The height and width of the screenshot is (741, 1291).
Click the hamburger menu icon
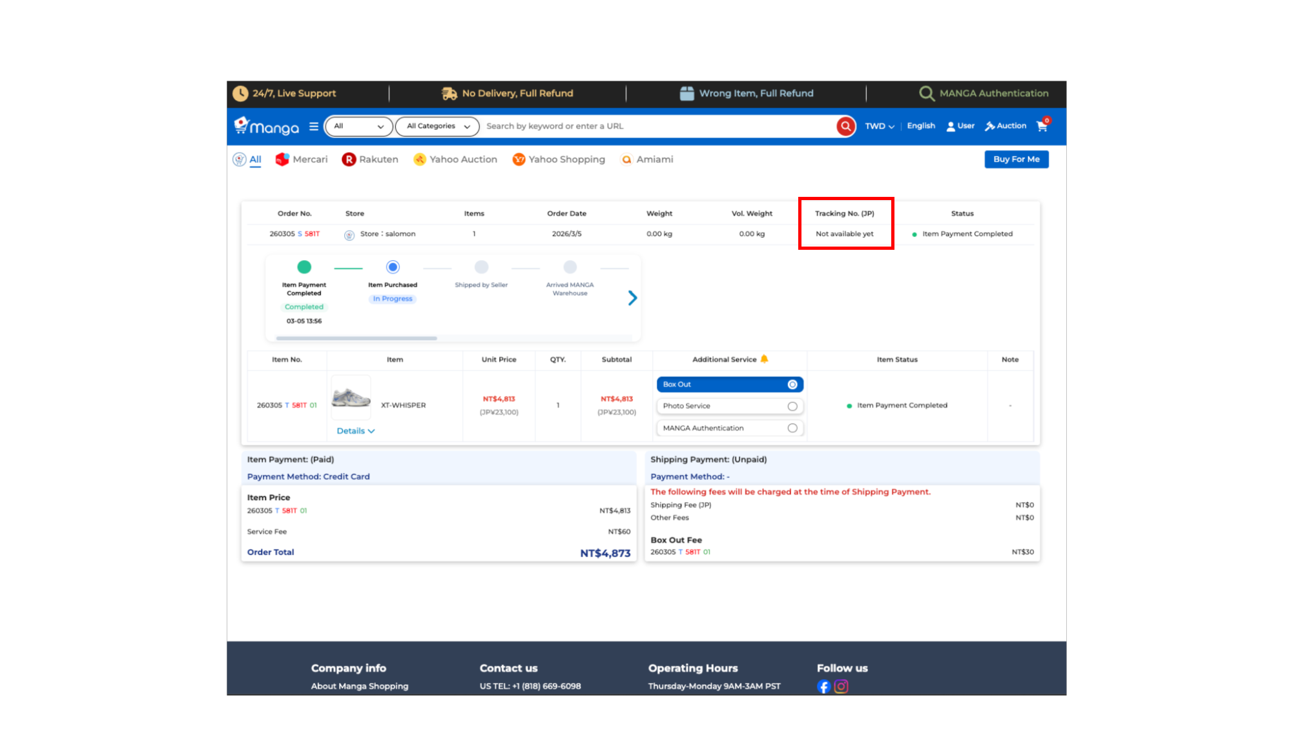pyautogui.click(x=314, y=127)
